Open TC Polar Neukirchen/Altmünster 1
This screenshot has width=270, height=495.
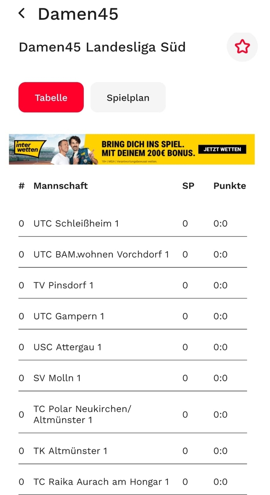point(82,414)
